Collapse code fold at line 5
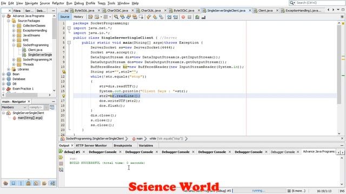 (x=69, y=43)
